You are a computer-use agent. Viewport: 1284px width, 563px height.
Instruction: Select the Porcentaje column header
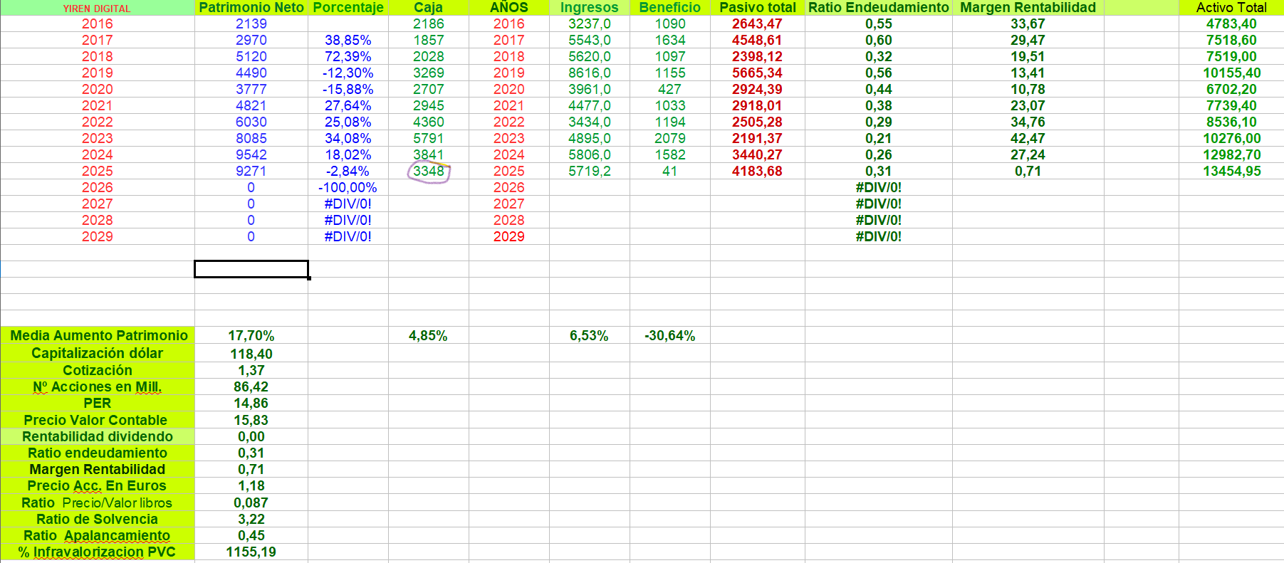coord(348,8)
